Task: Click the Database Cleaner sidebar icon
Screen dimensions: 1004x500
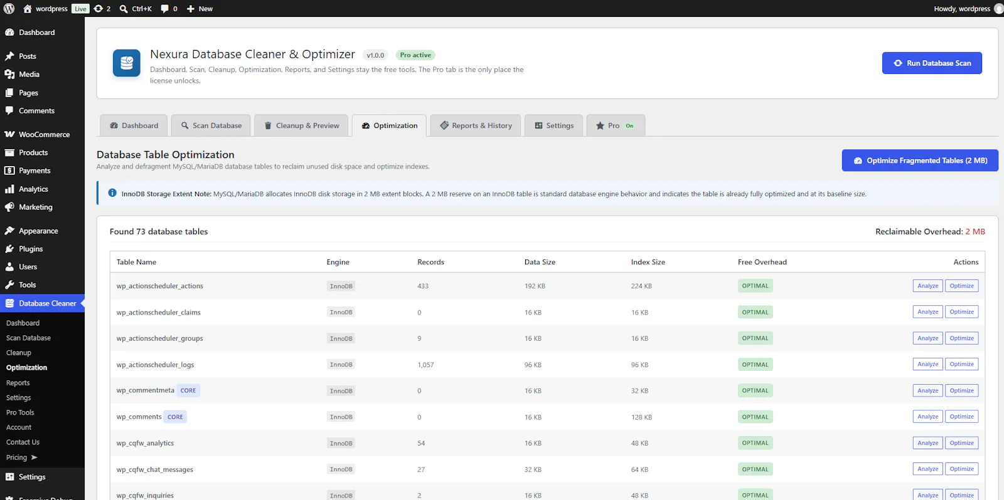Action: click(9, 303)
